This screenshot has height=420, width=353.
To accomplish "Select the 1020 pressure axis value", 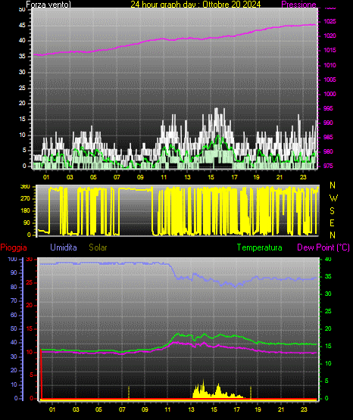I will pyautogui.click(x=330, y=36).
